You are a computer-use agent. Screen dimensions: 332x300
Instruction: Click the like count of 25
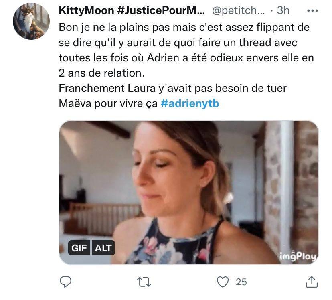[241, 282]
